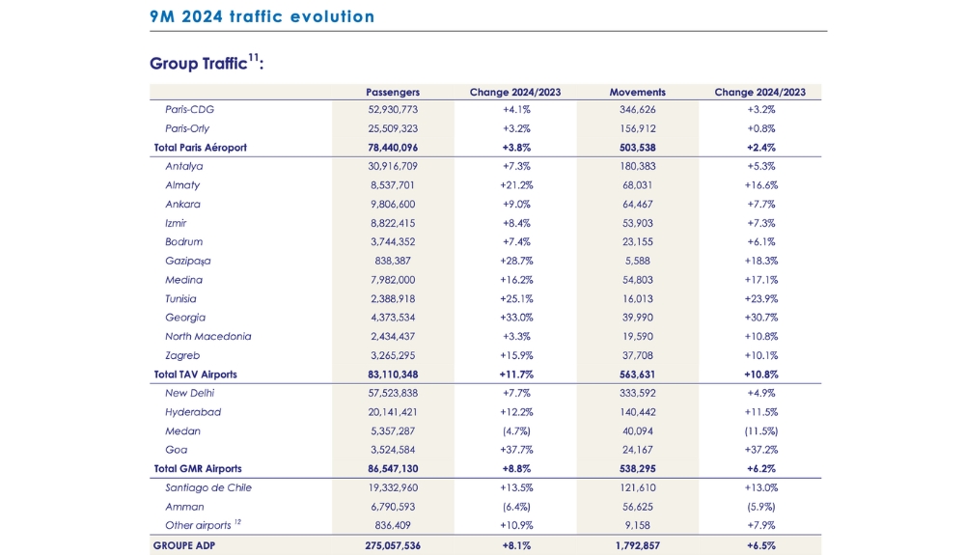Click the Paris-Orly passengers value 25,509,323
The height and width of the screenshot is (555, 965).
point(393,128)
